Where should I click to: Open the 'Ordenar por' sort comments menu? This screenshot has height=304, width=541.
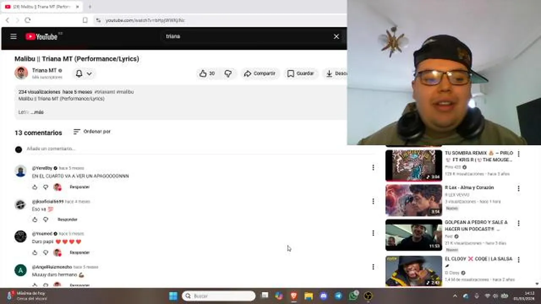click(92, 132)
